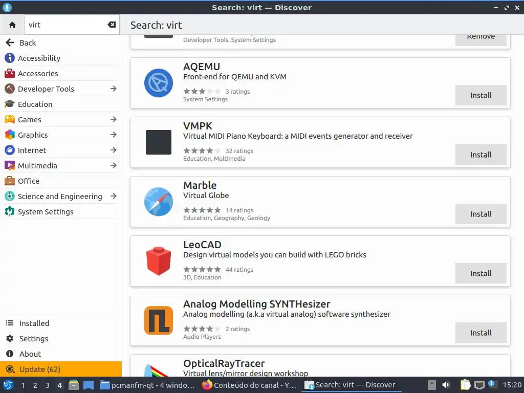Click the Marble title text
The height and width of the screenshot is (393, 524).
[200, 185]
